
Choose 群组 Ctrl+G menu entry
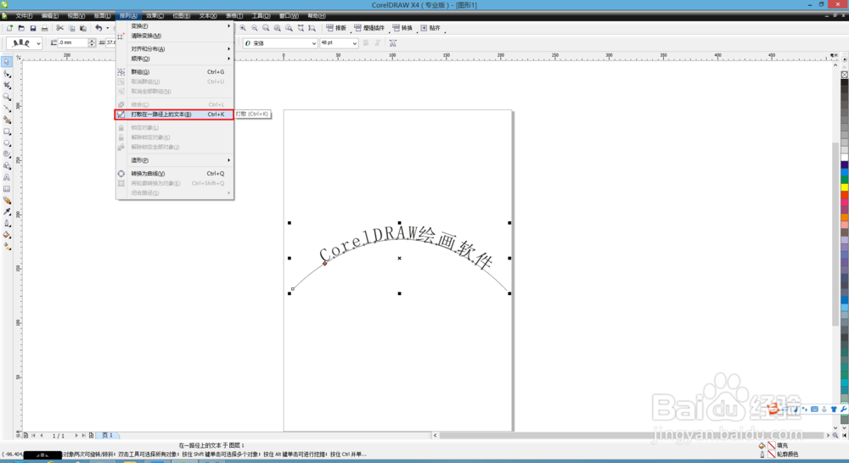[x=174, y=71]
